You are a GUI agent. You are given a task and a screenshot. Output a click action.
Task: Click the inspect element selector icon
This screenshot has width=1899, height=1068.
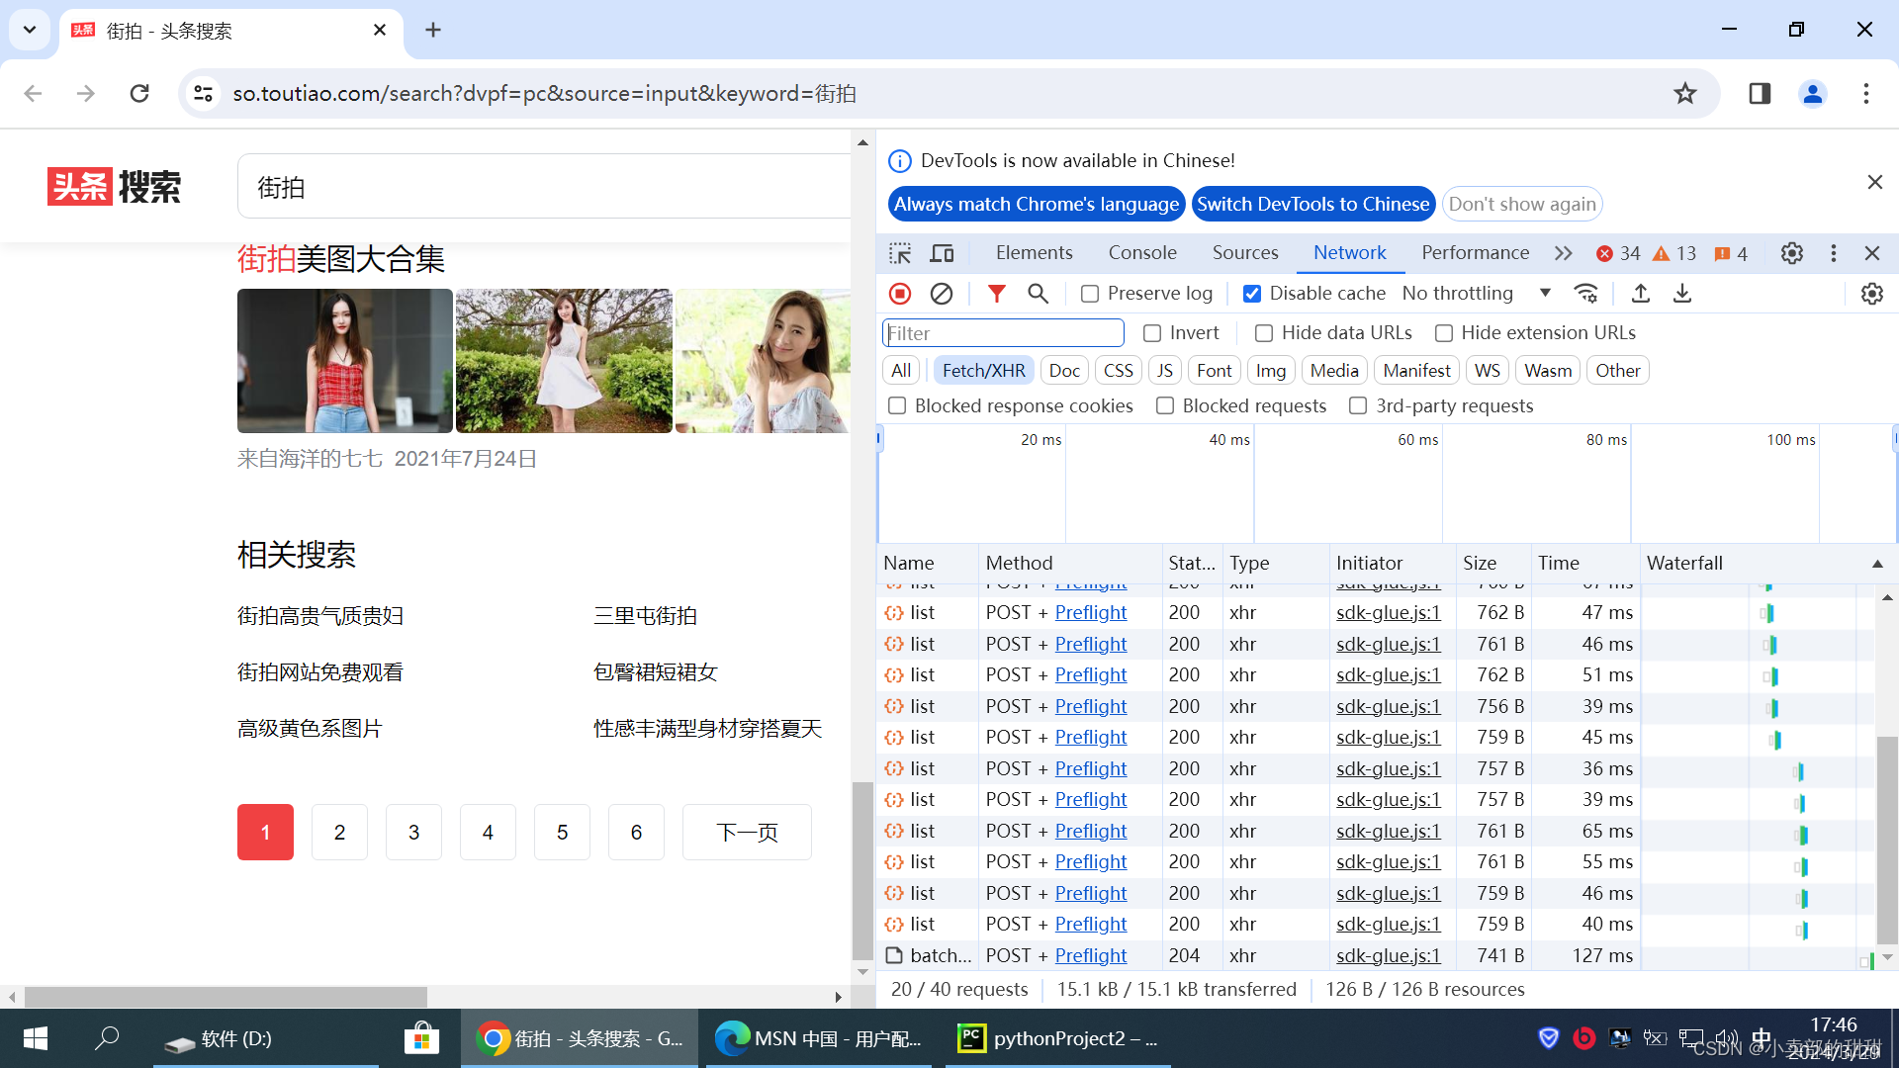899,253
